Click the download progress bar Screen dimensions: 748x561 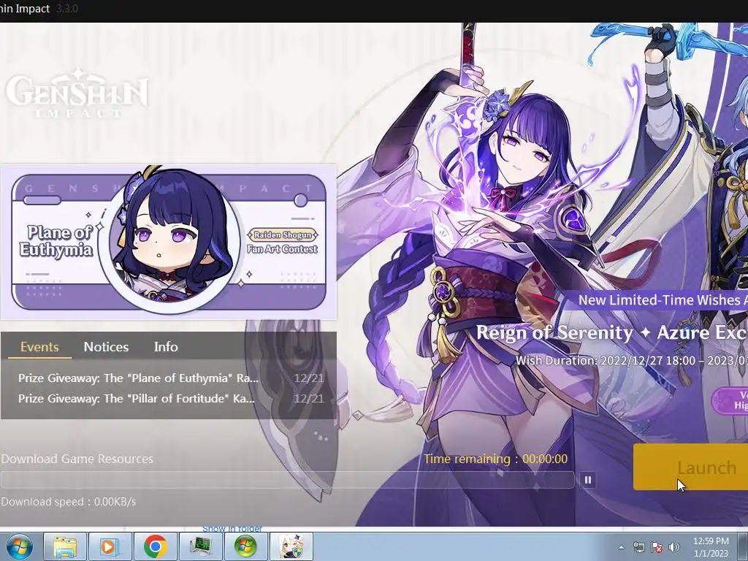point(288,480)
